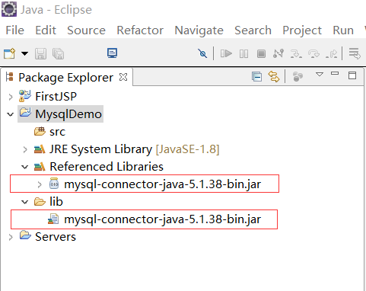Close the Package Explorer tab
Image resolution: width=366 pixels, height=291 pixels.
click(123, 77)
